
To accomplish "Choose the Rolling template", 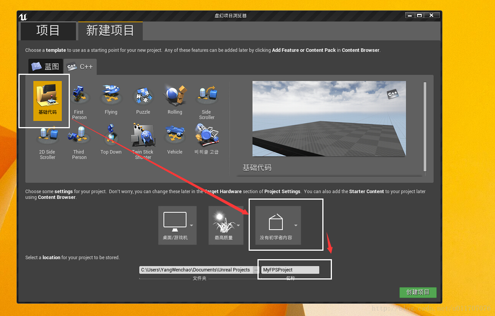I will tap(175, 100).
